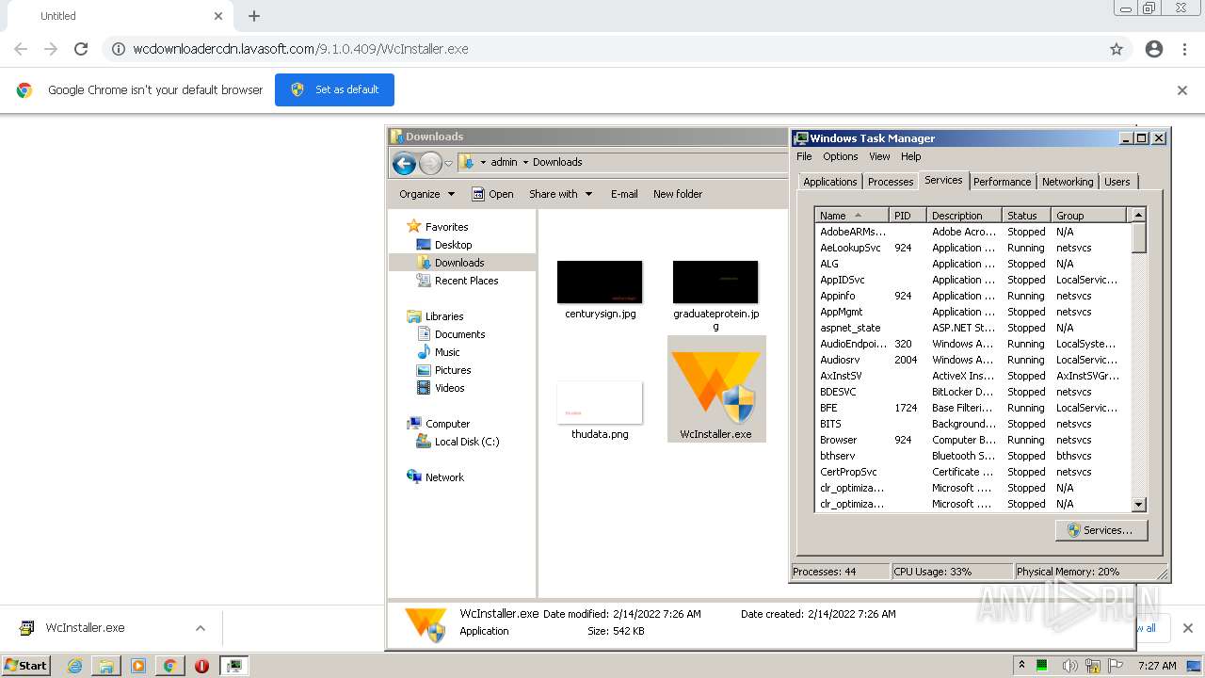Select the BITS service row
The width and height of the screenshot is (1205, 678).
pyautogui.click(x=972, y=424)
